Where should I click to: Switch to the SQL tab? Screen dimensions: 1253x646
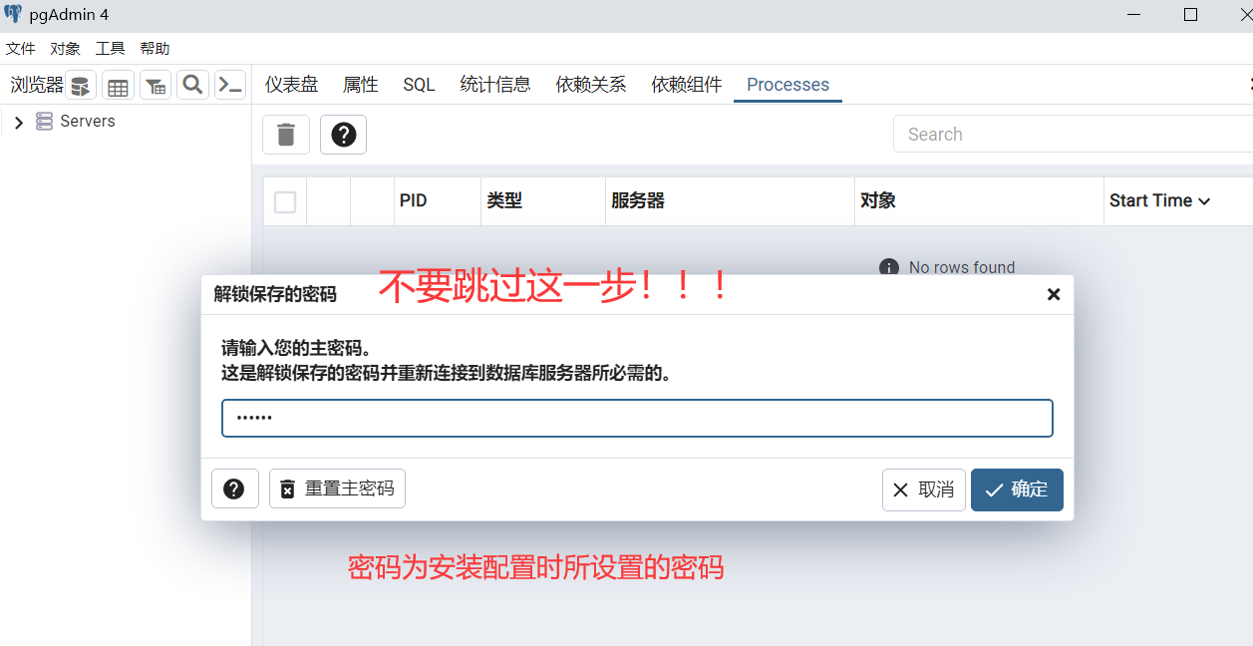point(419,85)
